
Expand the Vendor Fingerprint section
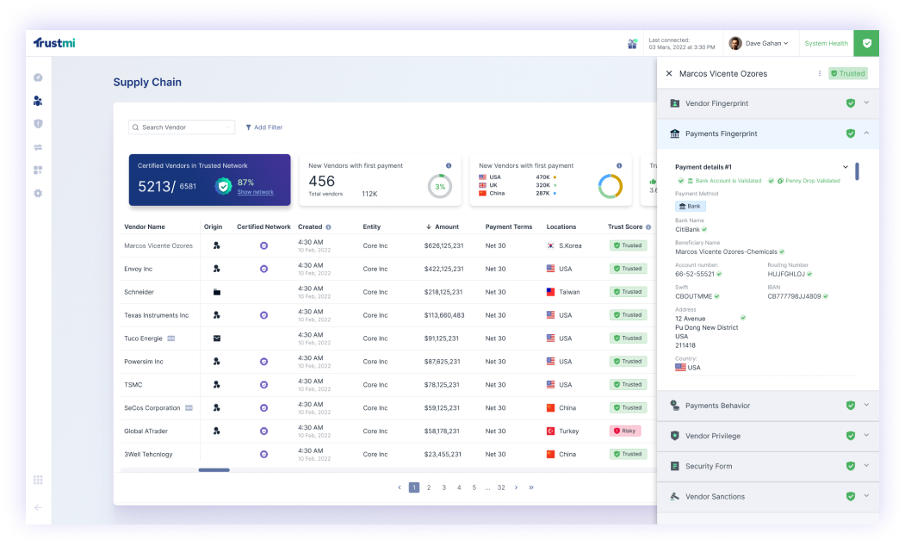[x=866, y=102]
